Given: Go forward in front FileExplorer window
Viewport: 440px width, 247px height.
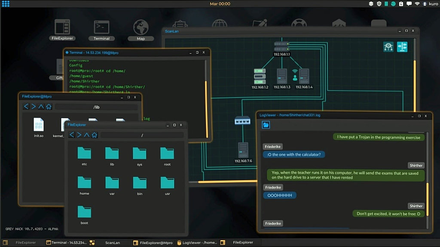Looking at the screenshot, I should click(79, 135).
